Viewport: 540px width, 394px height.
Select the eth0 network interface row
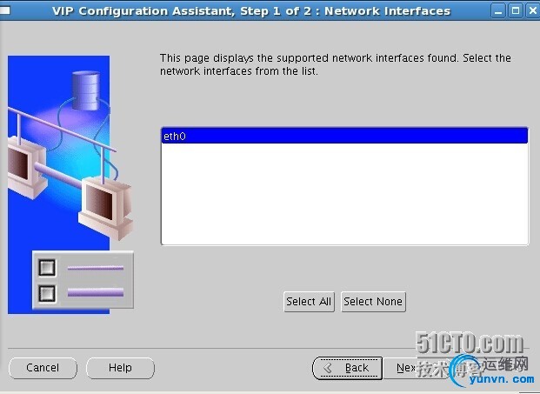(x=344, y=136)
